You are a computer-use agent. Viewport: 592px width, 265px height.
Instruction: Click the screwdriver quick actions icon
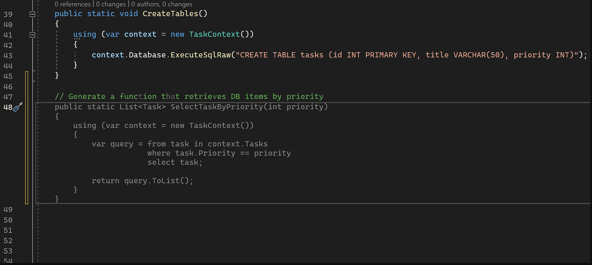(x=18, y=107)
